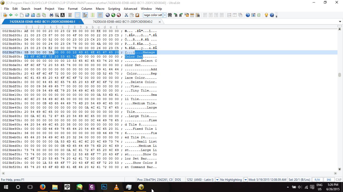This screenshot has width=343, height=192.
Task: Click the volume speaker tray icon
Action: click(x=300, y=187)
